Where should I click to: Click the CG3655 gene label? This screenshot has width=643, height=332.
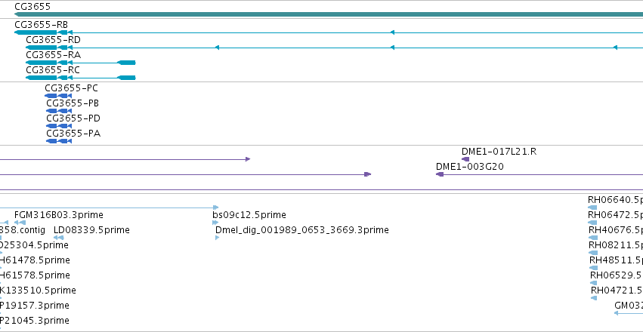tap(32, 7)
